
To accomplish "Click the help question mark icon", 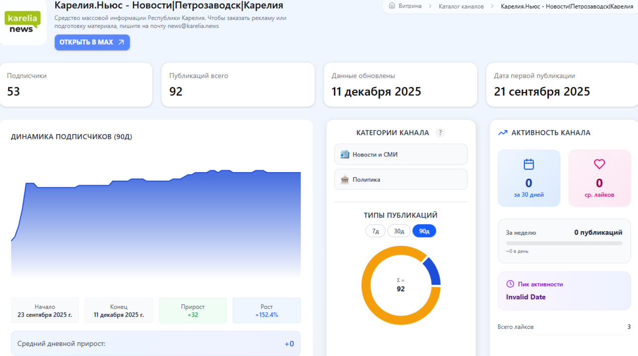I will point(440,133).
